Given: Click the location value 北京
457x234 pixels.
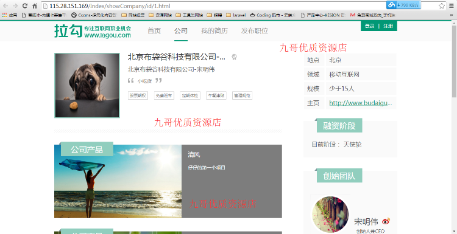Looking at the screenshot, I should click(335, 60).
